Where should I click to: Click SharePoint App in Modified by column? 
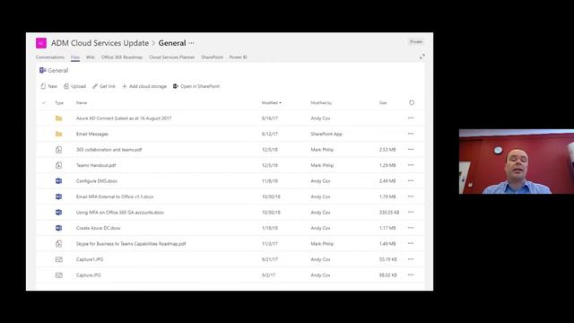pos(326,134)
